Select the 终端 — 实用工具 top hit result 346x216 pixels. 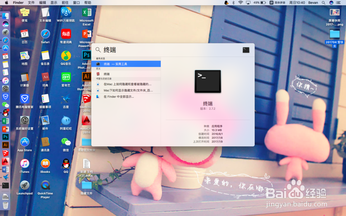126,64
